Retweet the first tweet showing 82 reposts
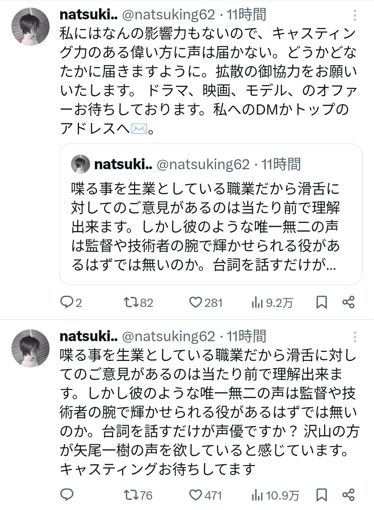This screenshot has height=510, width=374. pyautogui.click(x=130, y=303)
